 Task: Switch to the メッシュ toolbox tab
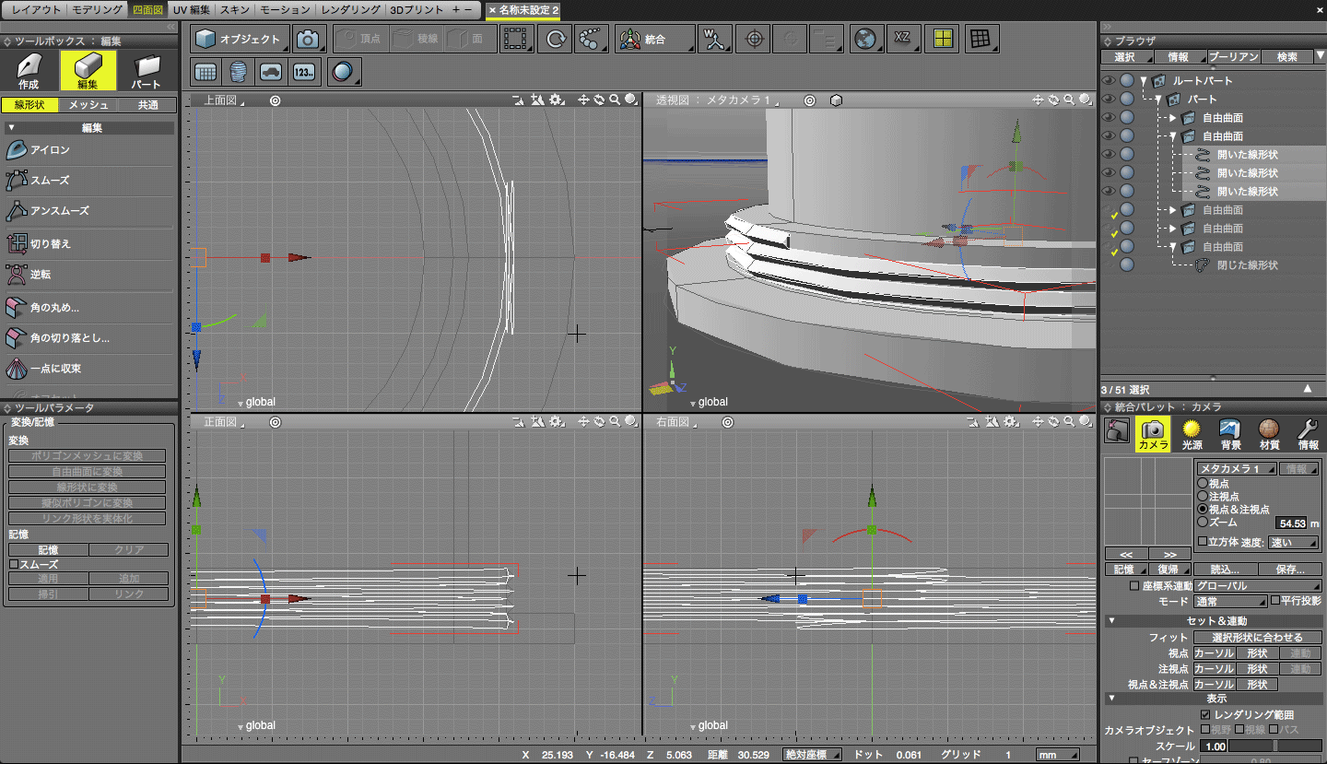click(88, 105)
